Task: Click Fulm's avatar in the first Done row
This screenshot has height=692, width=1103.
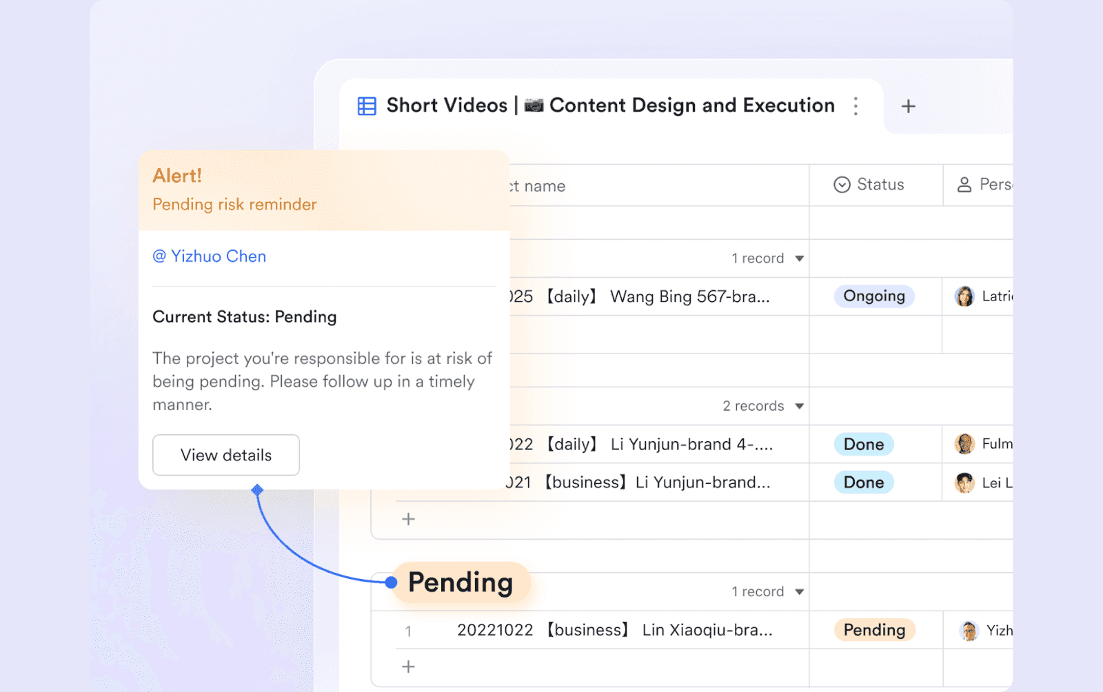Action: [x=965, y=444]
